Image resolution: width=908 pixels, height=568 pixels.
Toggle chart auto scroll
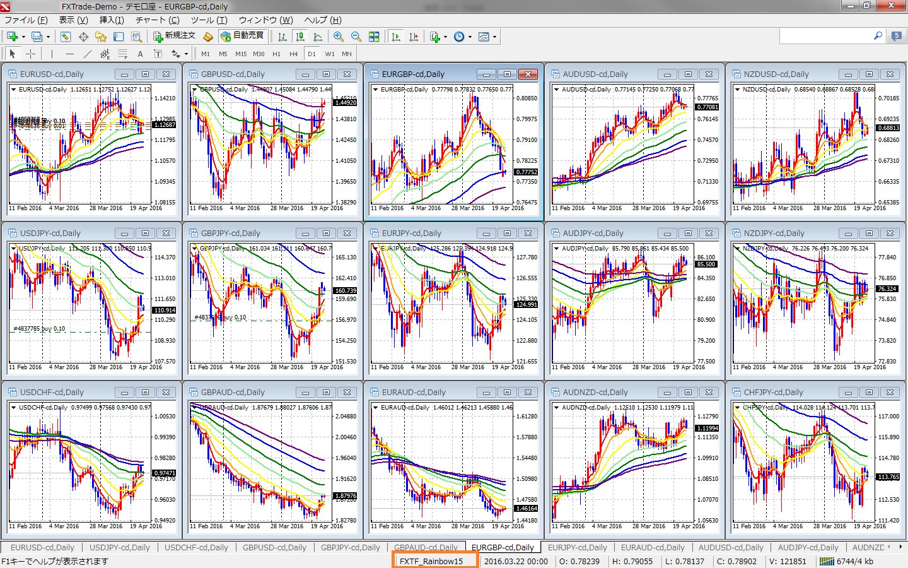(396, 37)
